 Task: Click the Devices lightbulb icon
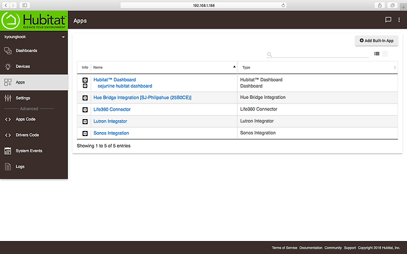click(x=8, y=67)
